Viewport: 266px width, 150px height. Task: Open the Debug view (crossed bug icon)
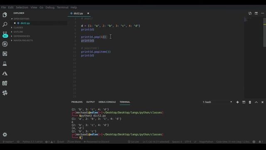coord(5,44)
